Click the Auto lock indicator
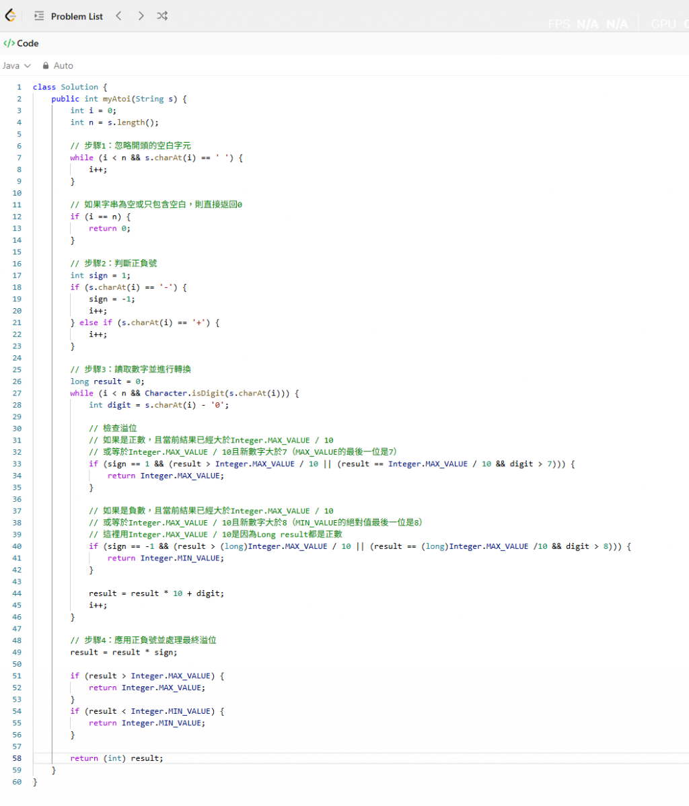This screenshot has height=806, width=689. click(x=58, y=66)
